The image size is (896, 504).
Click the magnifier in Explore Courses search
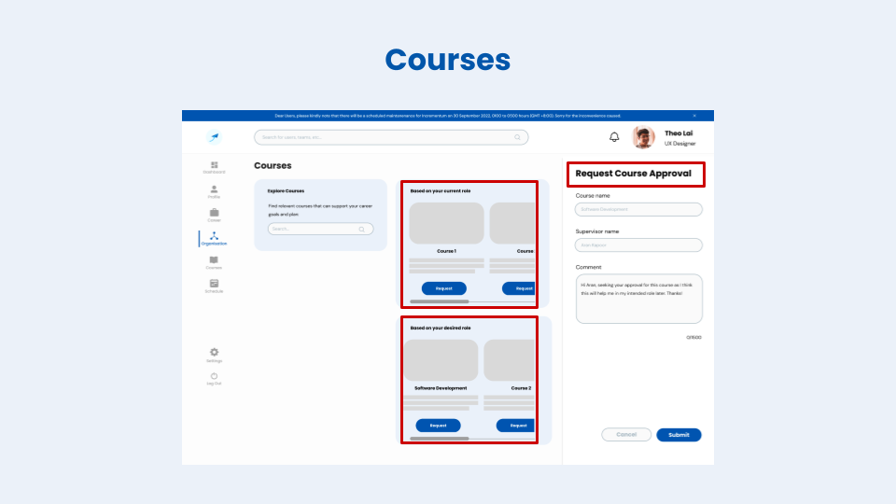tap(362, 230)
